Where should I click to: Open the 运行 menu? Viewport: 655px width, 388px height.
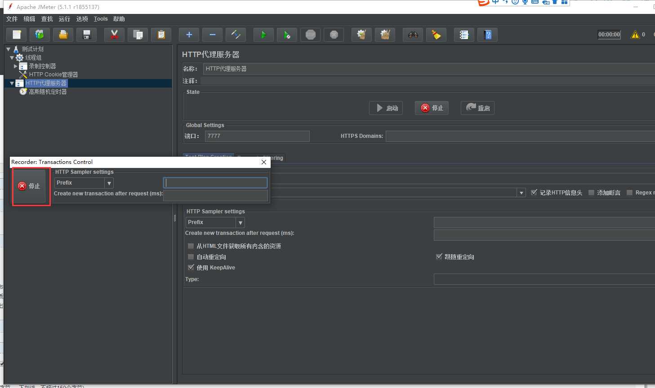64,19
